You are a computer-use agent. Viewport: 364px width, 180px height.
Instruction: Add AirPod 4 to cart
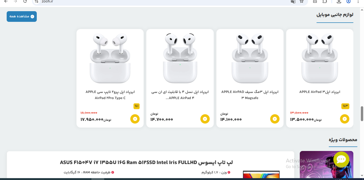point(205,119)
